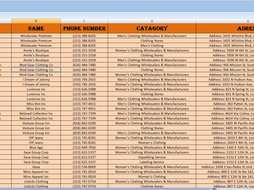The image size is (254, 190).
Task: Select Clothing Stores cell in Vesture Group Inn row
Action: coord(152,128)
